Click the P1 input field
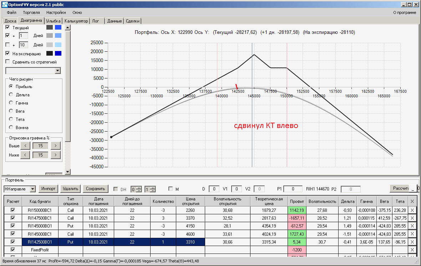The image size is (421, 266). click(x=293, y=189)
